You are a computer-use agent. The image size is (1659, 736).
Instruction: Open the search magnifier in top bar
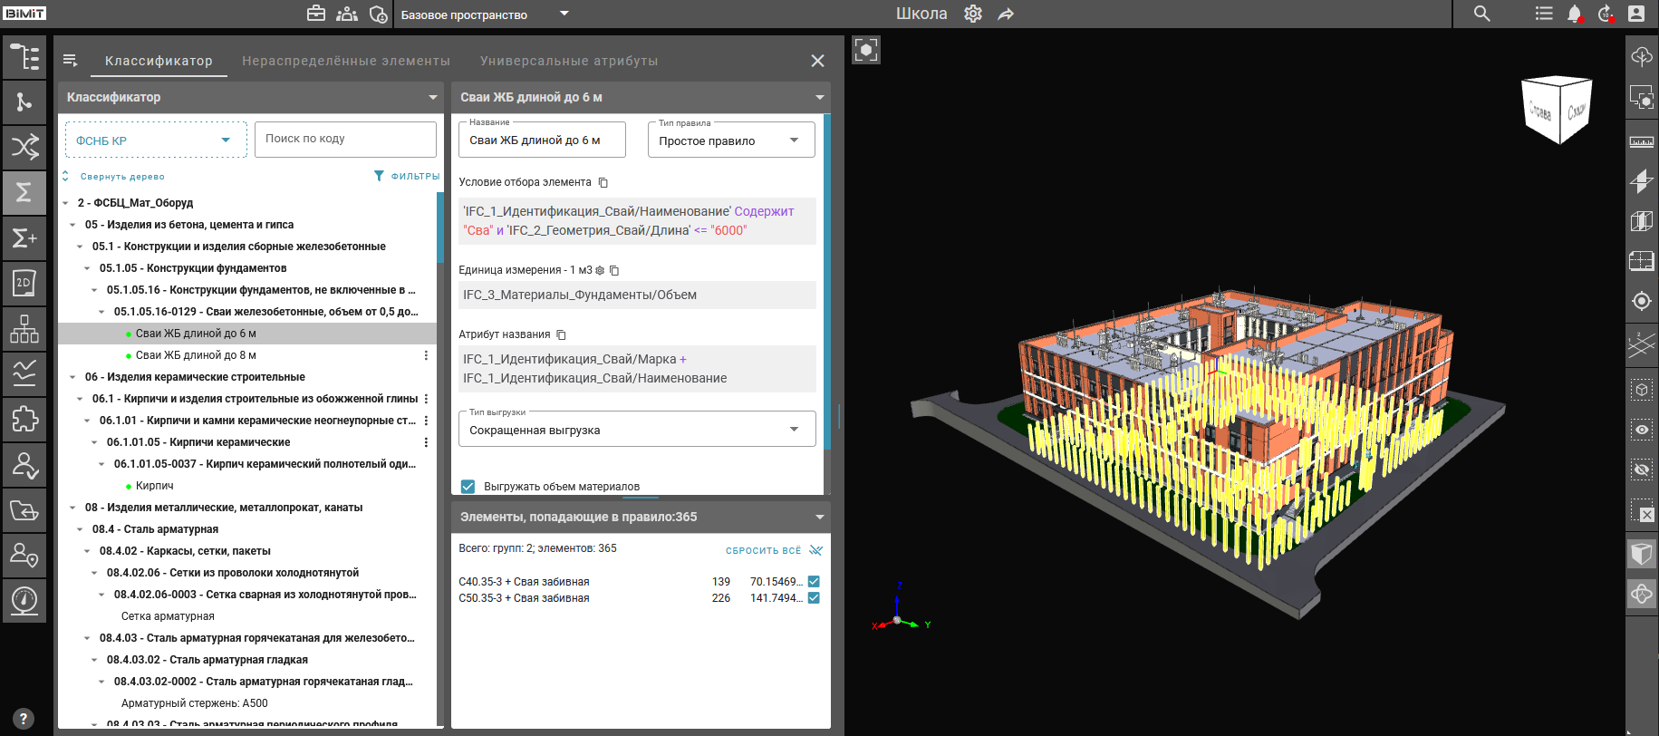click(1482, 14)
